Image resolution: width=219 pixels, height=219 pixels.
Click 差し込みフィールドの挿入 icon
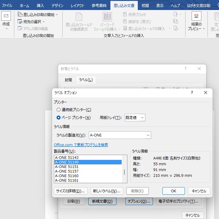coord(125,28)
